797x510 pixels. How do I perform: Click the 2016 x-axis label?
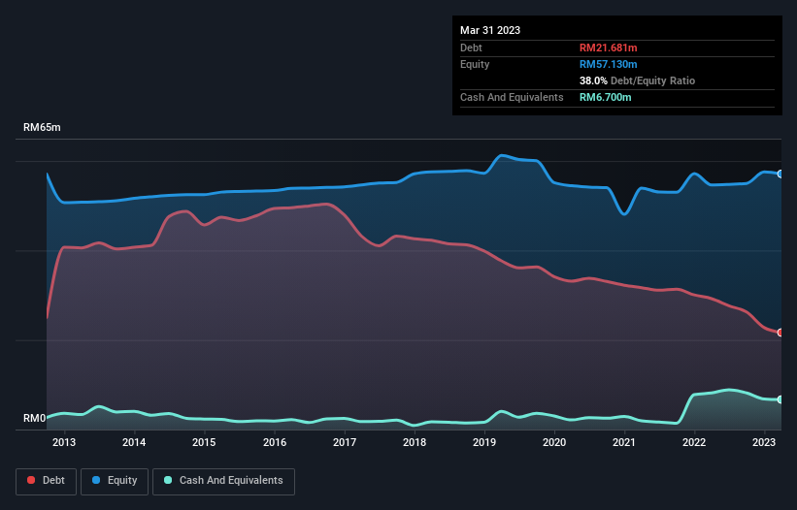[x=275, y=442]
